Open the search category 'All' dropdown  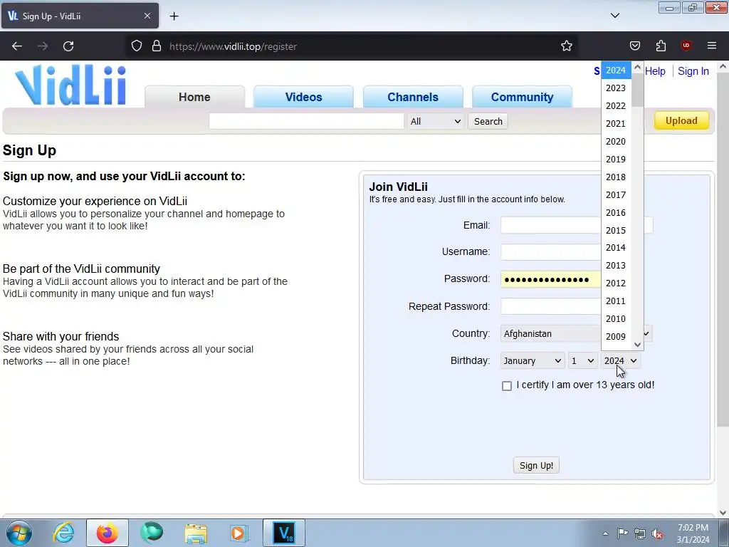click(x=435, y=121)
